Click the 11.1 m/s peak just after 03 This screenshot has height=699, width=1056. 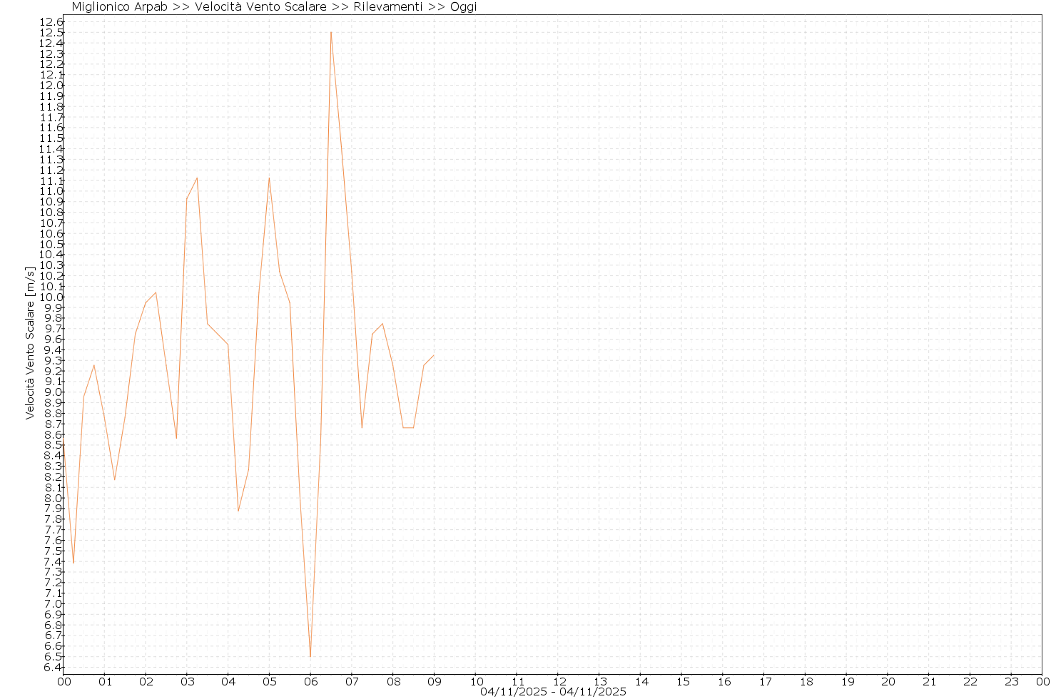pyautogui.click(x=197, y=178)
